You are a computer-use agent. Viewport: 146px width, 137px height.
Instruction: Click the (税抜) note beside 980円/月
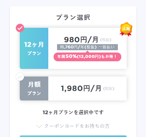pos(106,40)
